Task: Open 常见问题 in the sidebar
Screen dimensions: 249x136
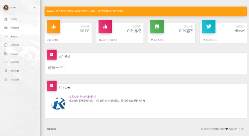Action: 15,71
